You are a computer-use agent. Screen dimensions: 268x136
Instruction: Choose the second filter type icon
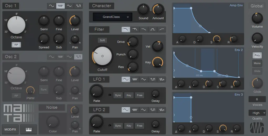point(135,29)
